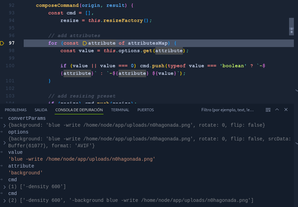Click the 'background' string value in console
This screenshot has width=298, height=207.
coord(25,173)
